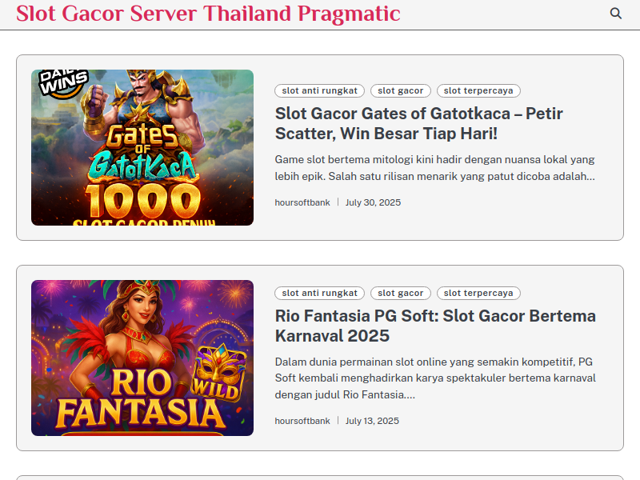Viewport: 640px width, 480px height.
Task: Open the Rio Fantasia carnival thumbnail
Action: (142, 358)
